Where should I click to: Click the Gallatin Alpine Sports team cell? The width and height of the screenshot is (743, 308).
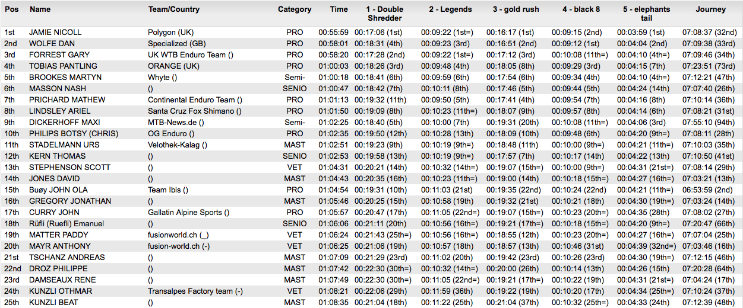[188, 213]
